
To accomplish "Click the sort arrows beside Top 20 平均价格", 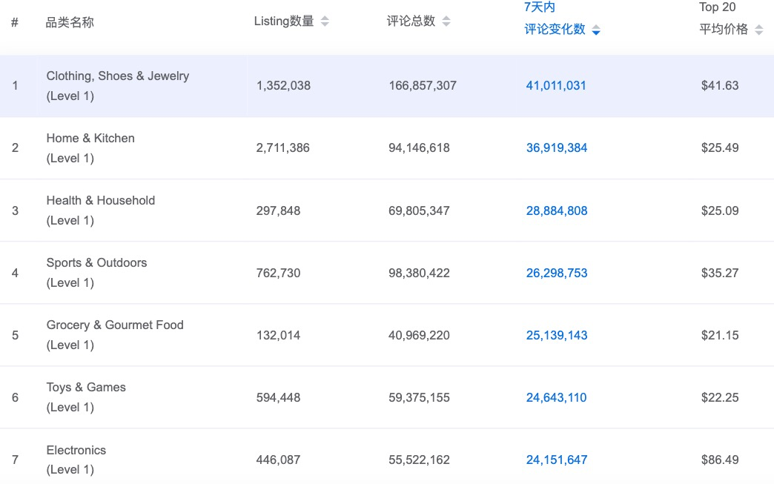I will pyautogui.click(x=758, y=29).
